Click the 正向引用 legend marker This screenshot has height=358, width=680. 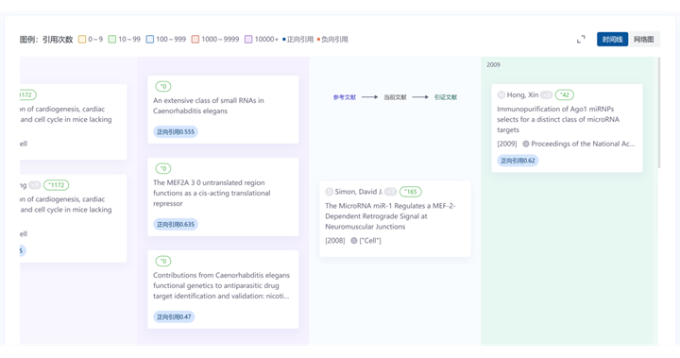coord(284,40)
